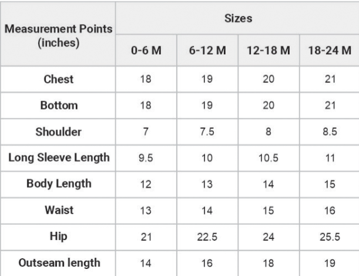The image size is (359, 276).
Task: Select the 12-18 M column header
Action: tap(269, 51)
